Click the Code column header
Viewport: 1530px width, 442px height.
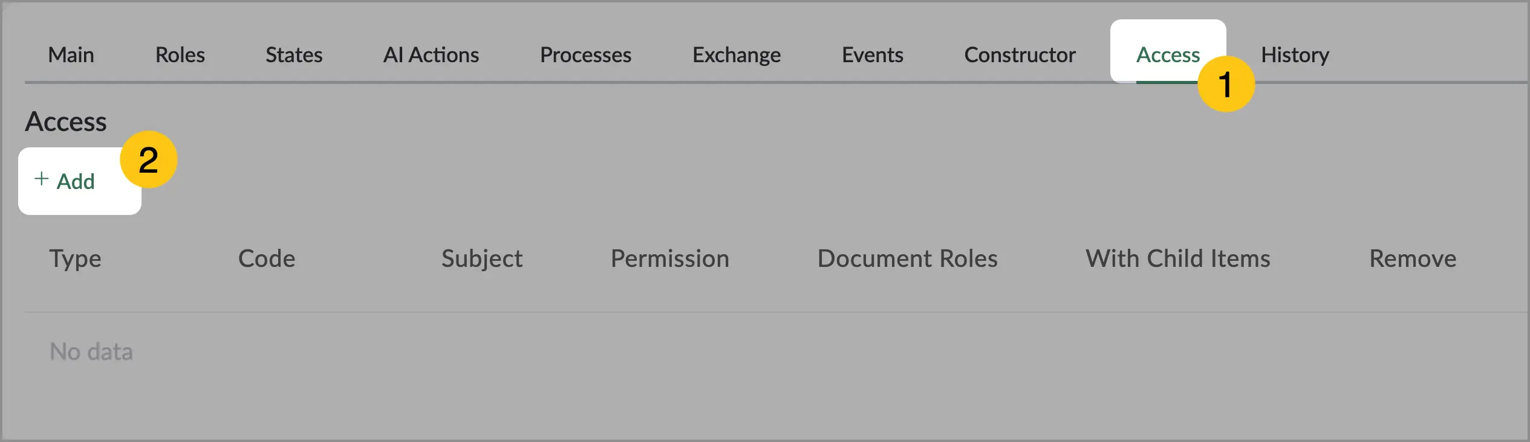[x=267, y=258]
